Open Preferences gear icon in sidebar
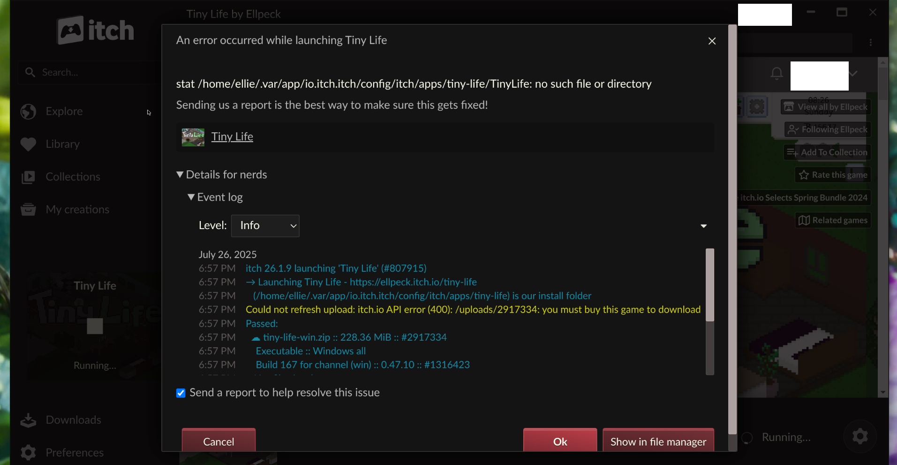This screenshot has width=897, height=465. pos(28,452)
